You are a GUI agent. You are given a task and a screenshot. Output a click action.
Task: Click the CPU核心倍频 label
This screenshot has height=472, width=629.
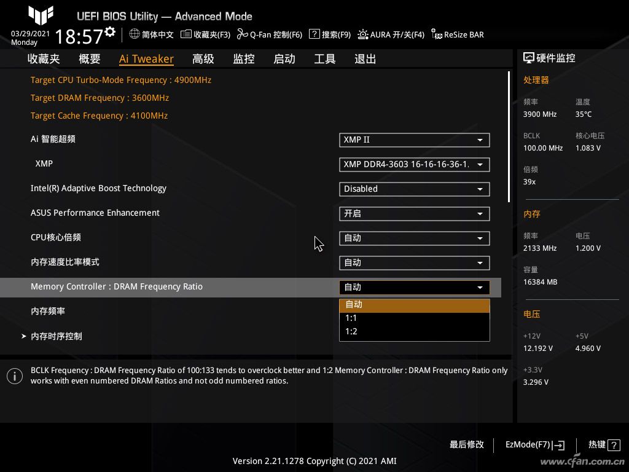pyautogui.click(x=56, y=237)
